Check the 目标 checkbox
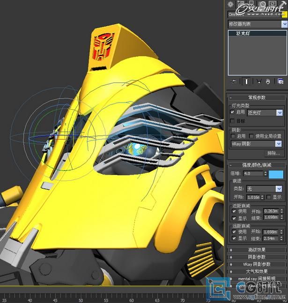This screenshot has width=288, height=303. [233, 121]
